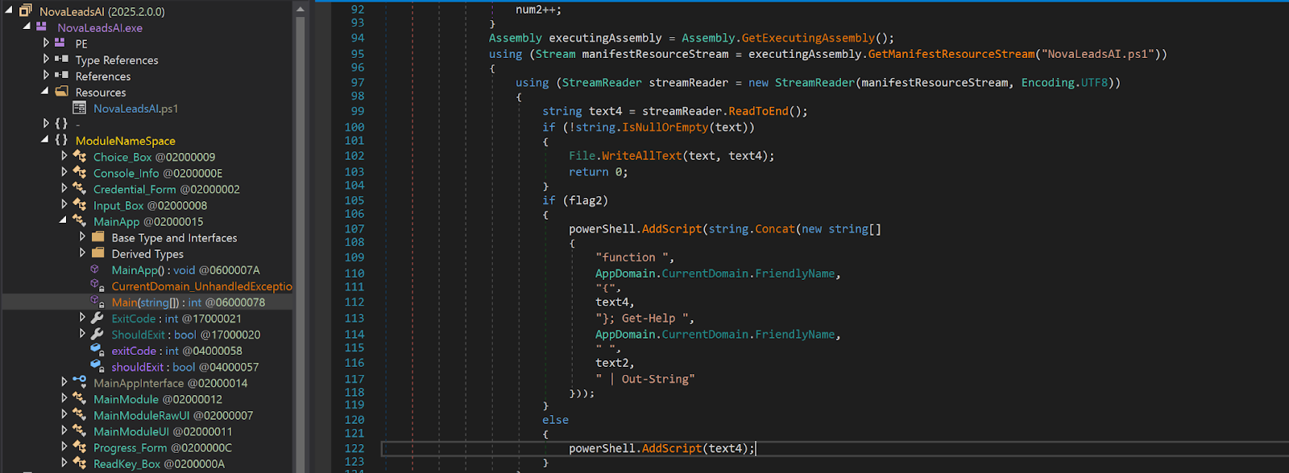1289x473 pixels.
Task: Click line number 105 in the gutter
Action: [x=354, y=200]
